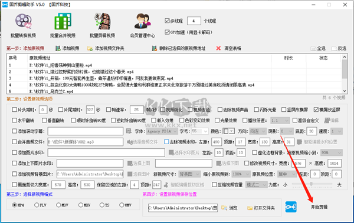Click 帧速率 value field
Screen dimensions: 354x223
pyautogui.click(x=137, y=109)
